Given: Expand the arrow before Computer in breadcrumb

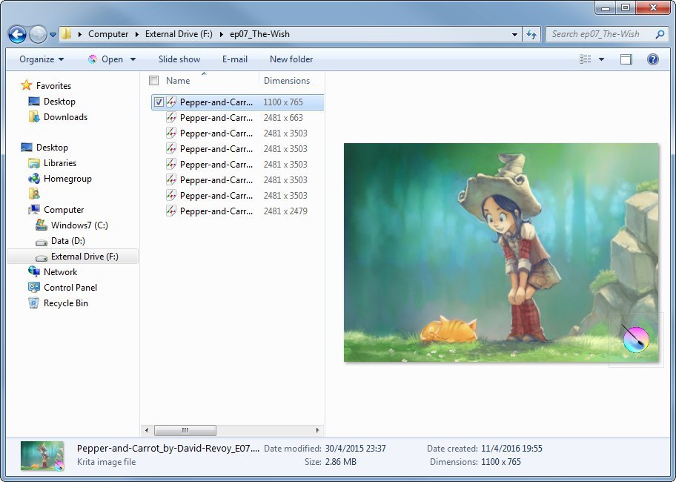Looking at the screenshot, I should 80,35.
